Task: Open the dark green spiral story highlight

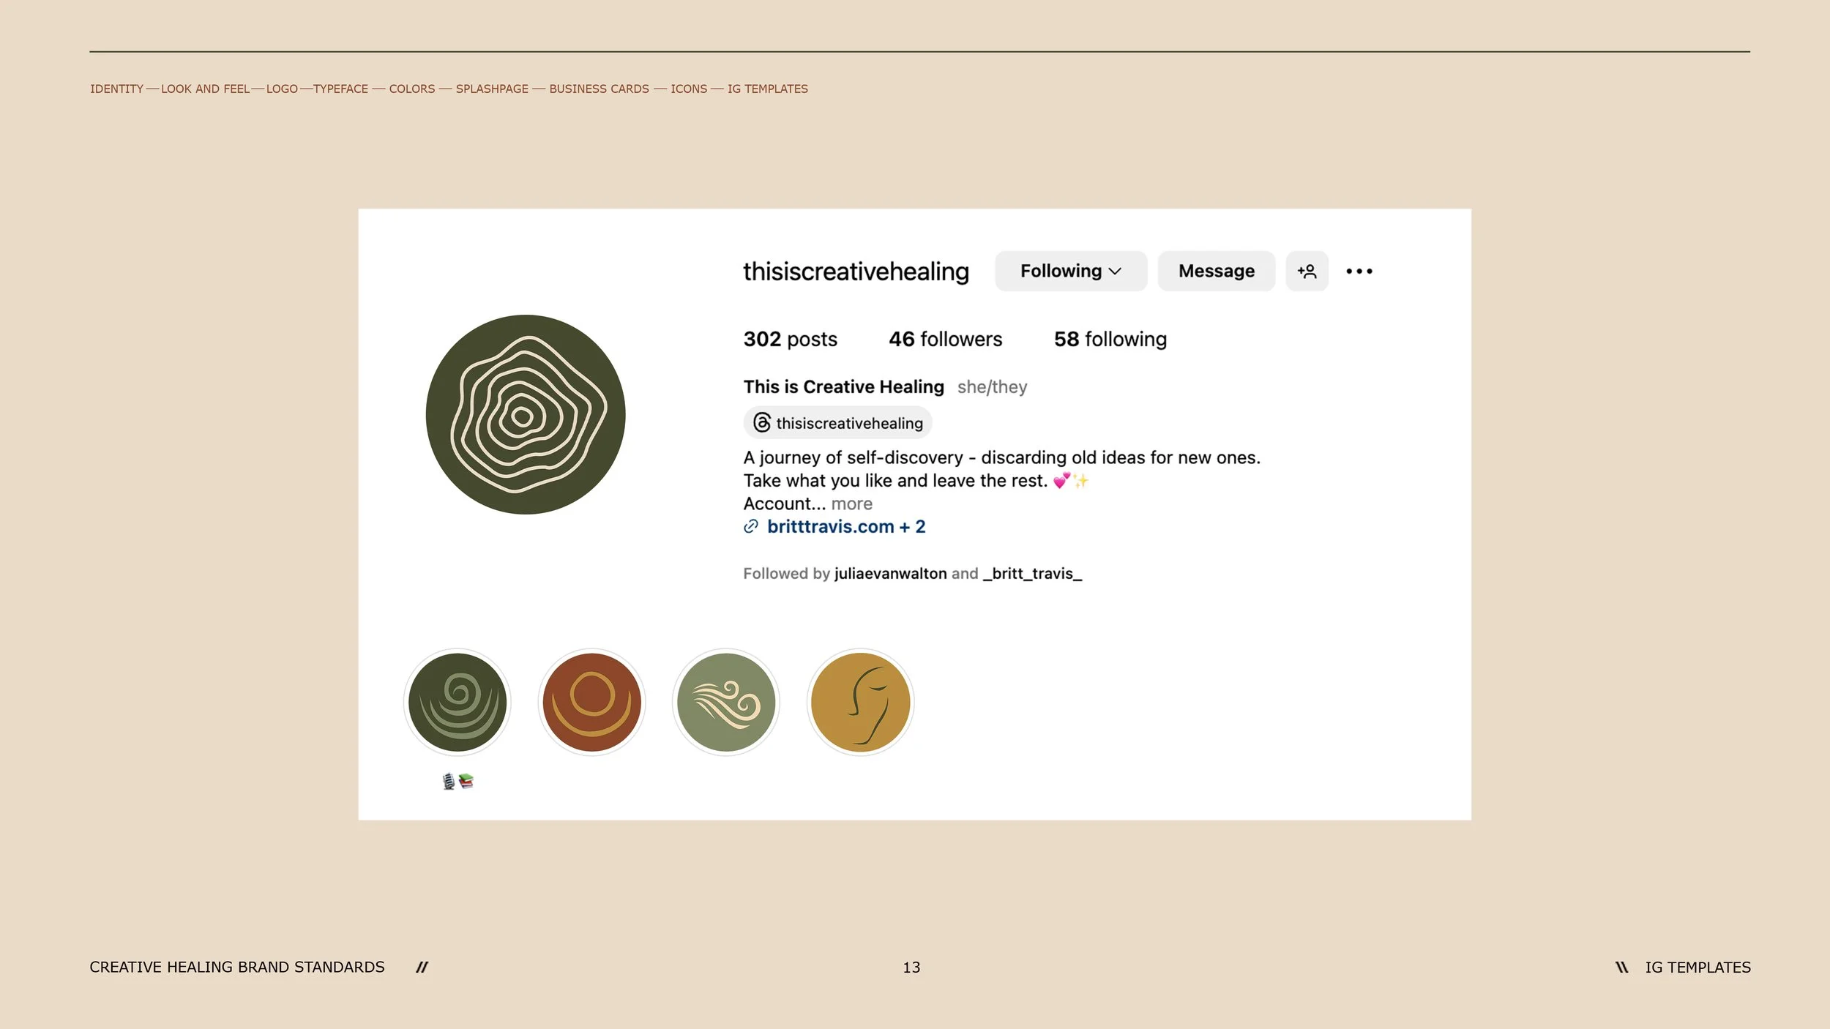Action: 457,703
